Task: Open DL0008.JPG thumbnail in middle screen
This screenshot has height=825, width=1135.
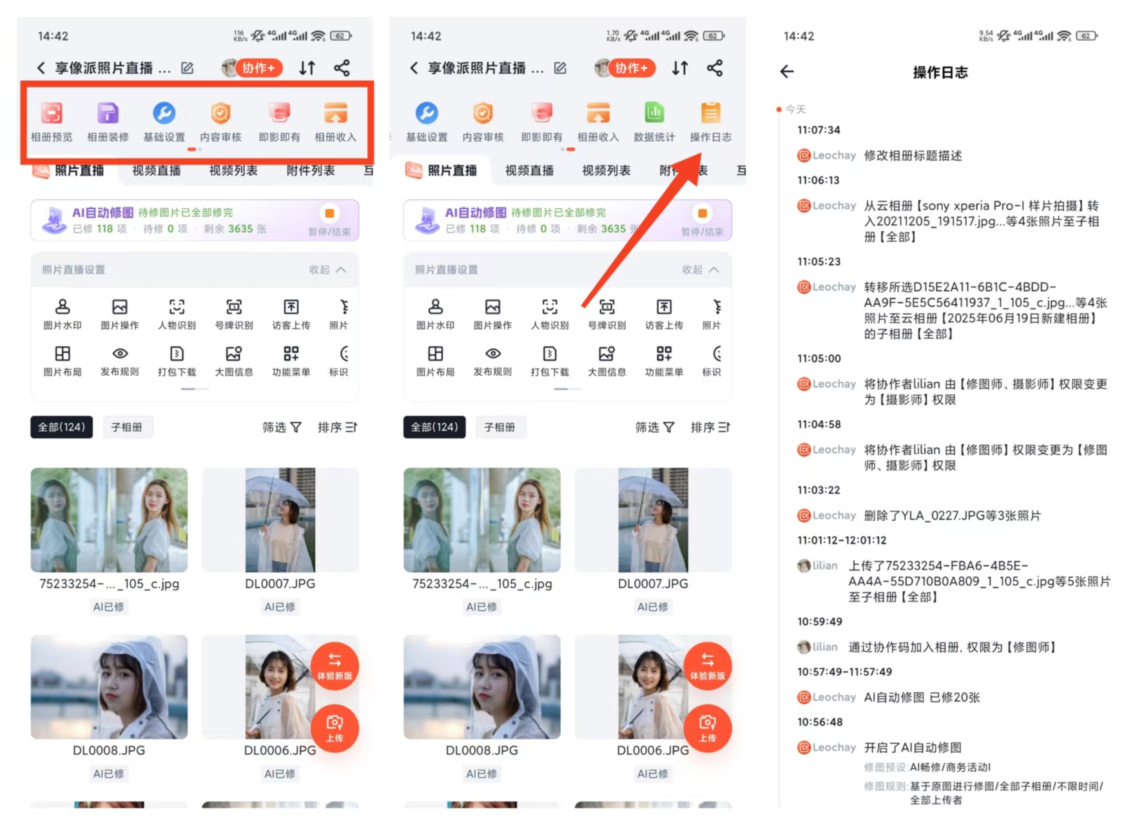Action: coord(482,687)
